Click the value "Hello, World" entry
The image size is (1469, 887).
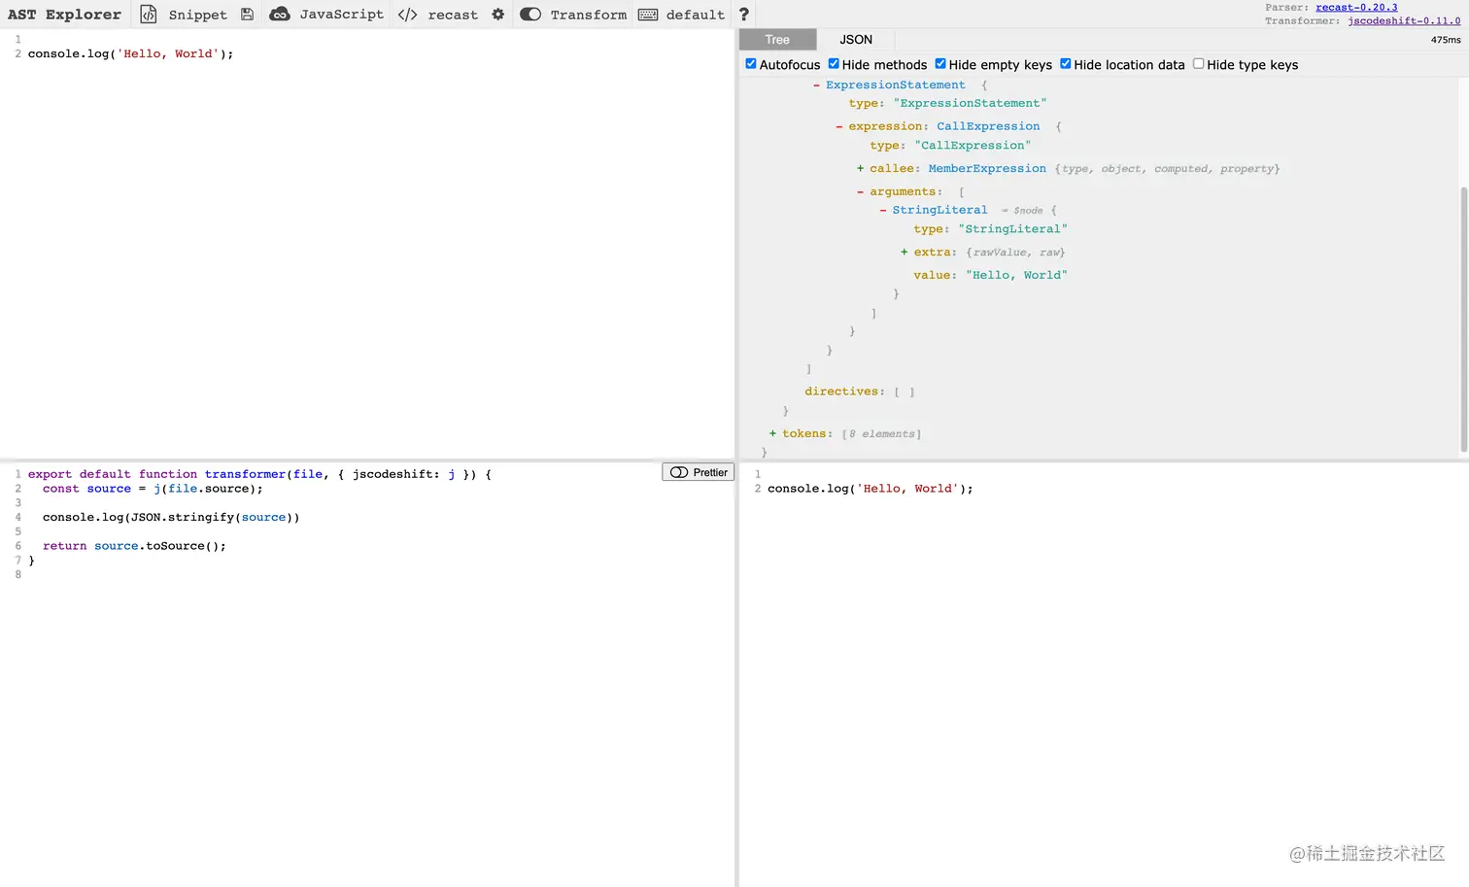click(990, 275)
